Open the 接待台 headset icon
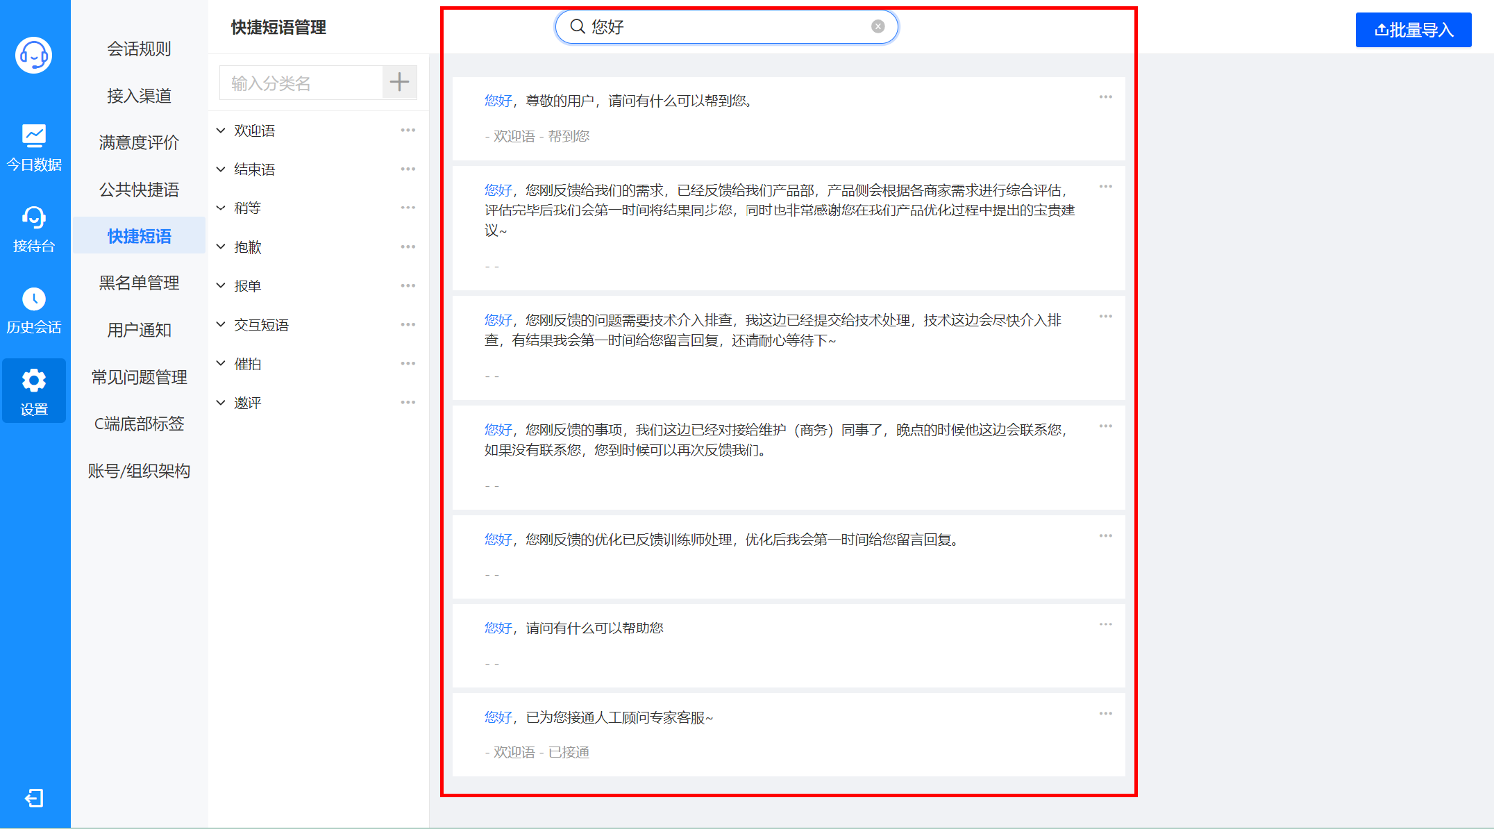Screen dimensions: 1494x834 click(x=33, y=217)
